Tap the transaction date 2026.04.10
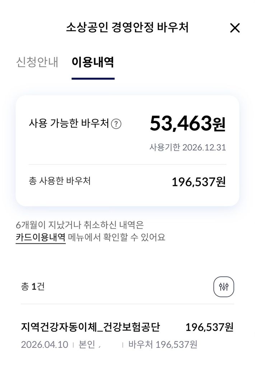This screenshot has height=374, width=255. point(45,345)
